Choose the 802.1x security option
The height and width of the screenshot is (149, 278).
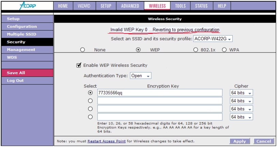[x=196, y=50]
